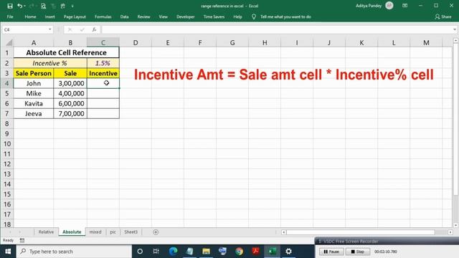Select column M header
459x258 pixels.
426,43
